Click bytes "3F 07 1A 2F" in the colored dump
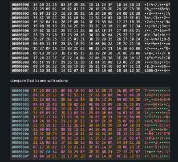 pyautogui.click(x=101, y=147)
